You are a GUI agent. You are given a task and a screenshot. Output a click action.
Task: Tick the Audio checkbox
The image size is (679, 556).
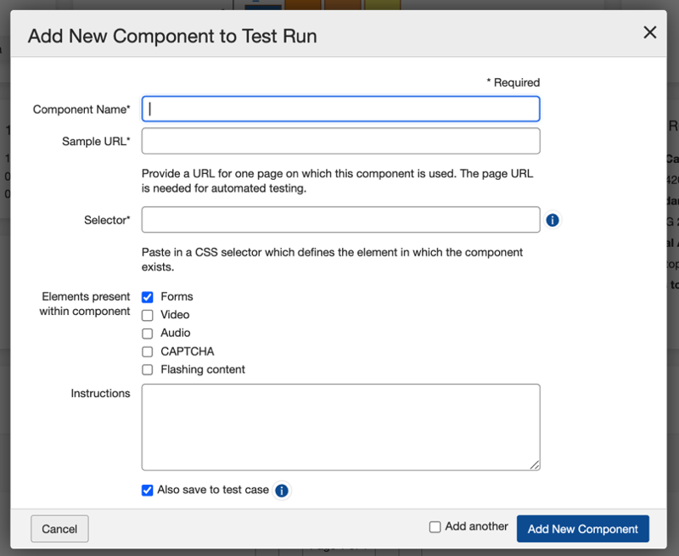tap(148, 334)
